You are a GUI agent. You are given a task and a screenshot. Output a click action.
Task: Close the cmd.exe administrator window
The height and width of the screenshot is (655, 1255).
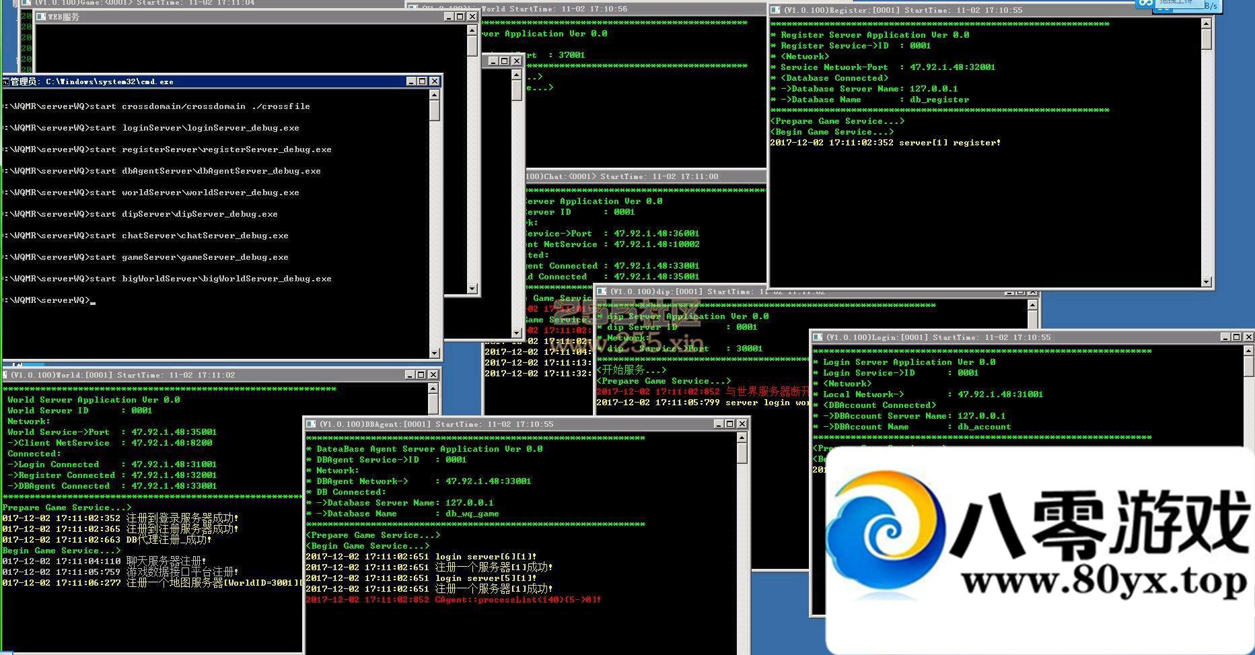click(x=434, y=81)
